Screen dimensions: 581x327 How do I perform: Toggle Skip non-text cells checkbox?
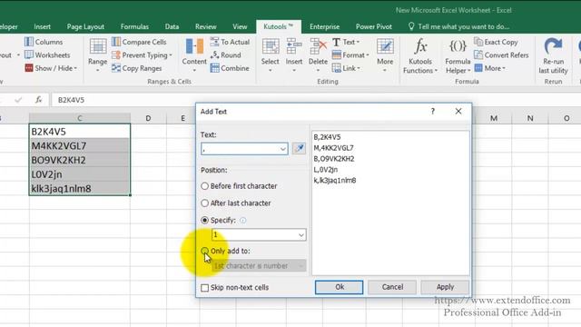(x=204, y=288)
